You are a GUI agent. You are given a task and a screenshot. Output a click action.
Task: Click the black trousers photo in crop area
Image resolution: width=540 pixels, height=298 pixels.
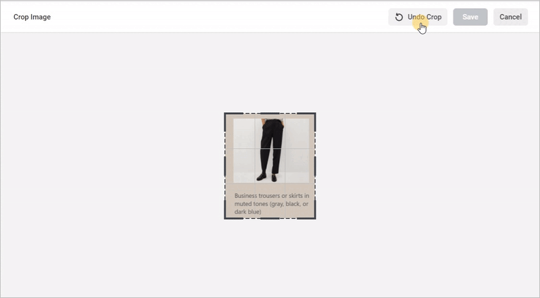point(272,151)
